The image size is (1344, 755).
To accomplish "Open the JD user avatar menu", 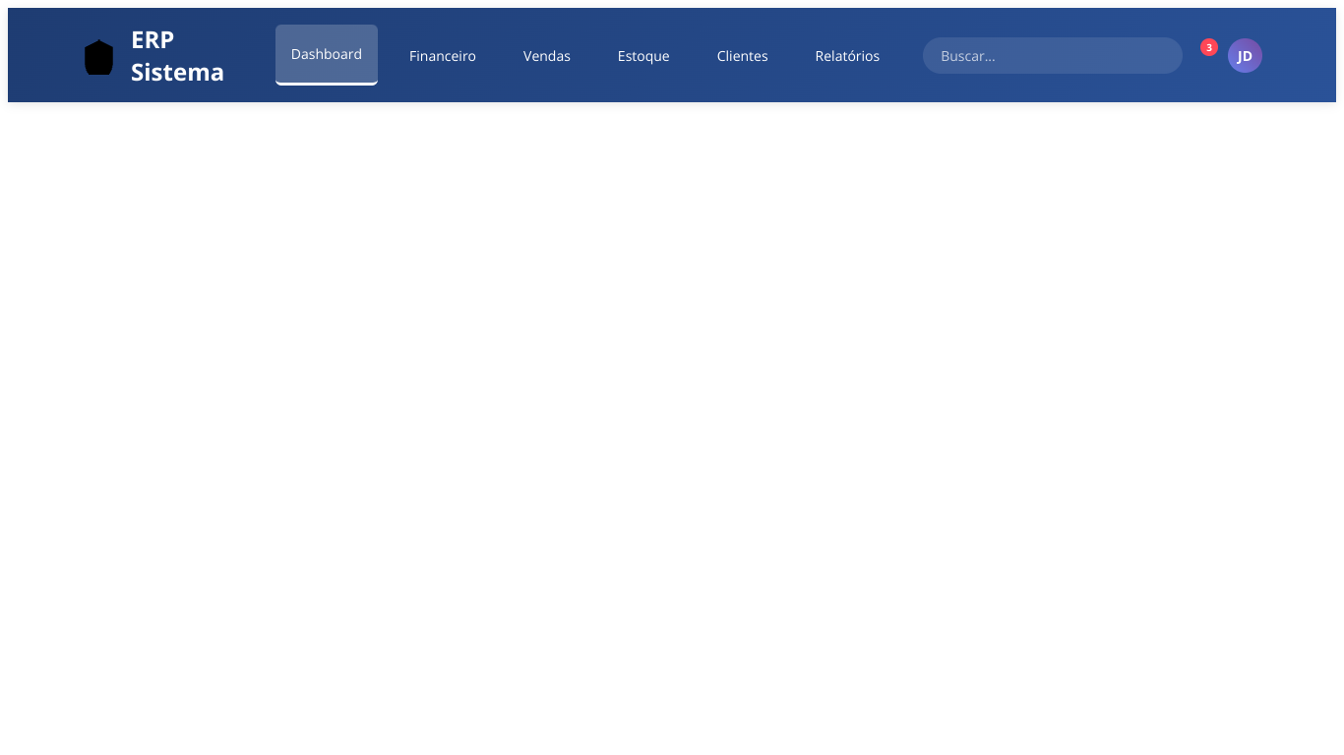I will point(1245,56).
